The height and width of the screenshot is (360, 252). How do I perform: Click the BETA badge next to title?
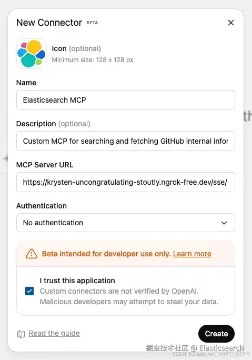[x=92, y=23]
